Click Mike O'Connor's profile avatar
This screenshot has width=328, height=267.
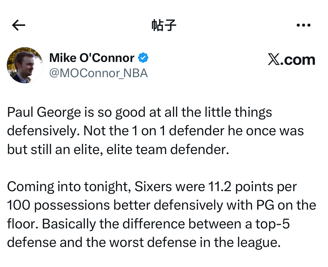click(x=25, y=65)
